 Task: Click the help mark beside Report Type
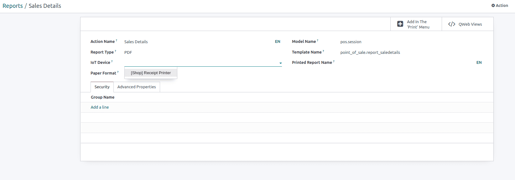[x=115, y=51]
